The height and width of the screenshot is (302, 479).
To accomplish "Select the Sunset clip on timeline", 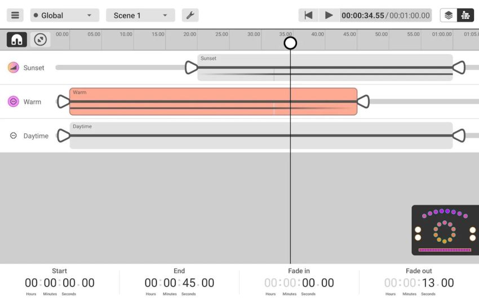I will 325,68.
